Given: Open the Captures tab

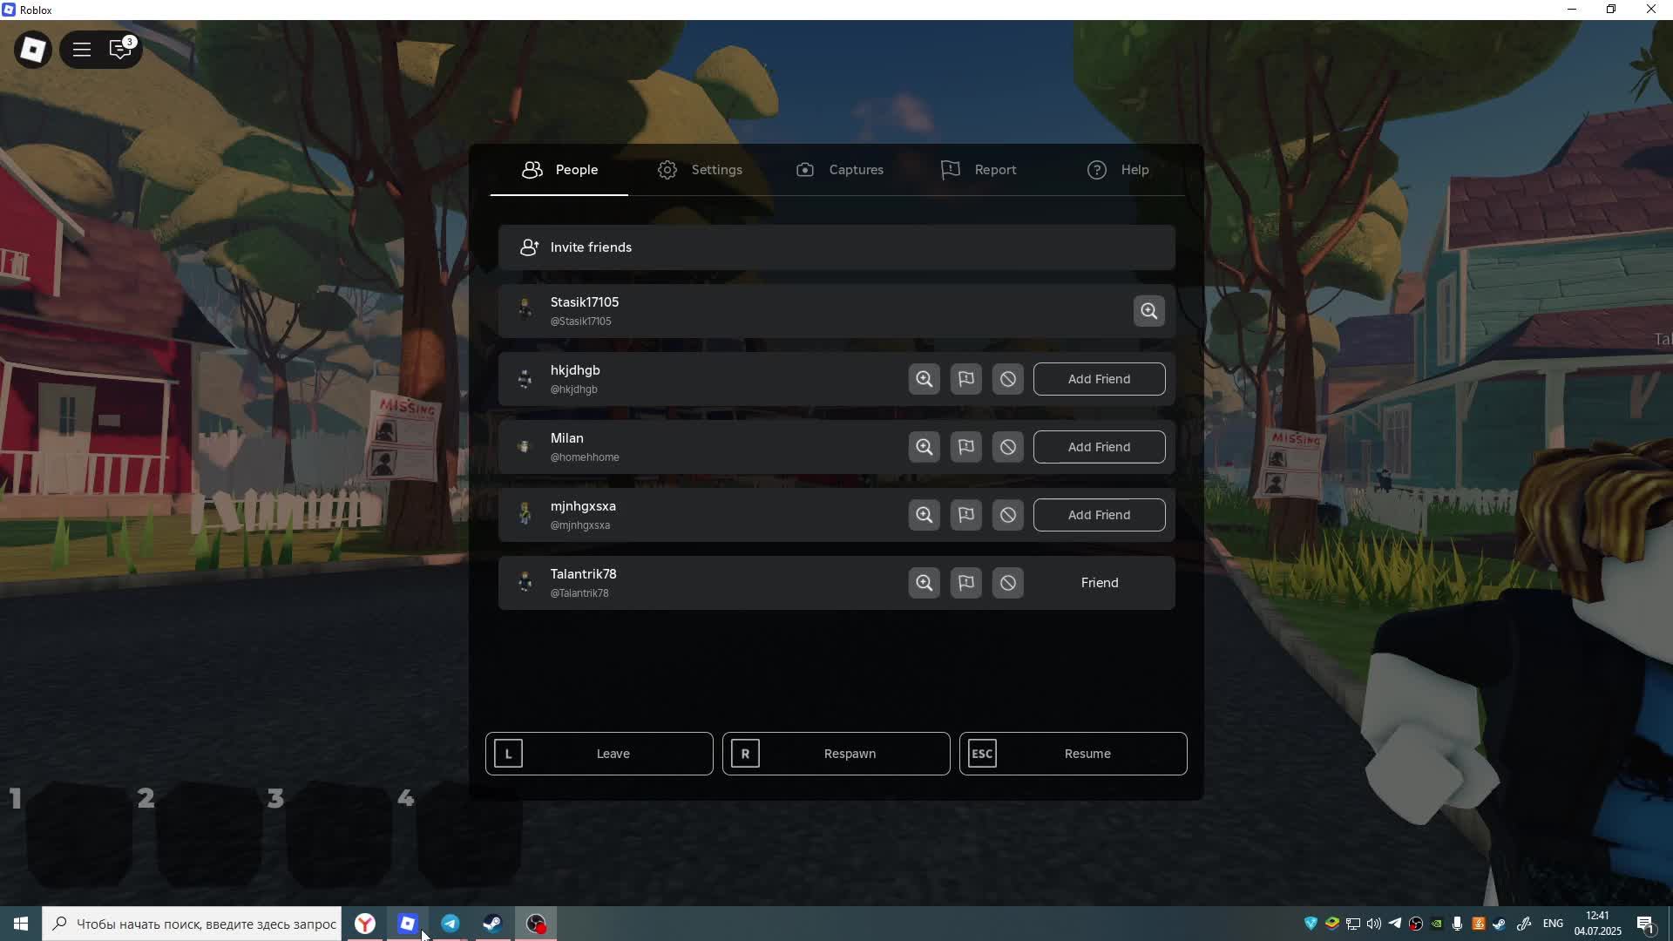Looking at the screenshot, I should coord(839,170).
